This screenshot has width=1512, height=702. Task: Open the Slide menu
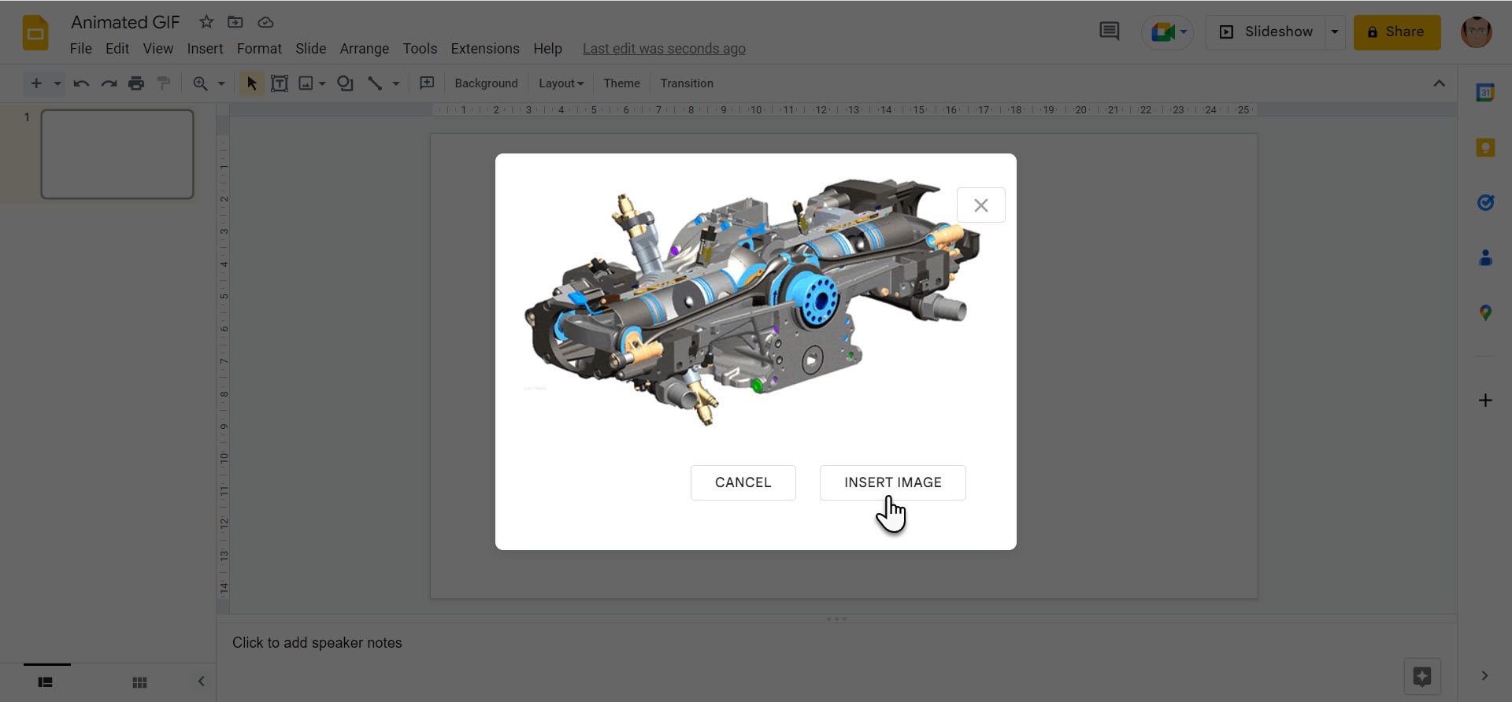coord(310,49)
